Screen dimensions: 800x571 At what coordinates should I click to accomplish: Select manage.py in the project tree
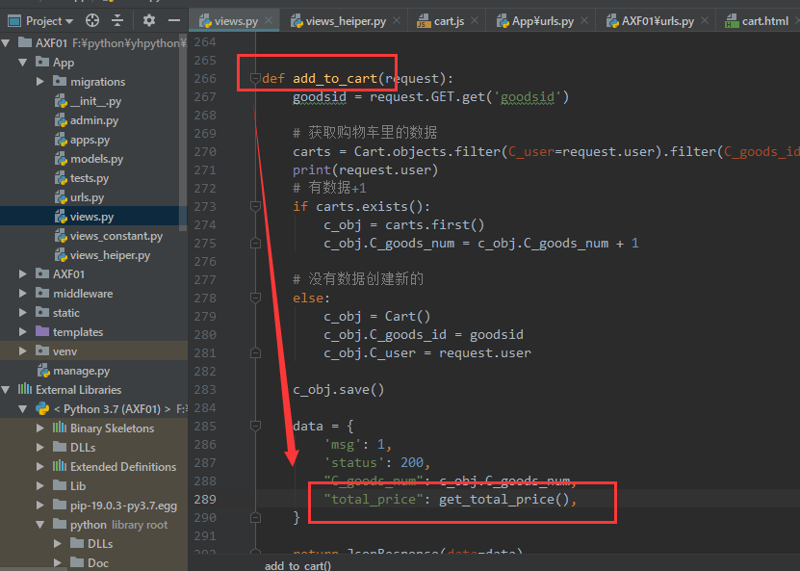[81, 371]
